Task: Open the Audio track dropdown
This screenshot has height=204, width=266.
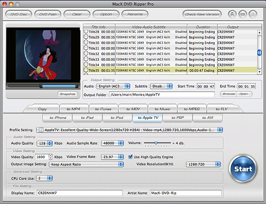Action: coord(113,86)
